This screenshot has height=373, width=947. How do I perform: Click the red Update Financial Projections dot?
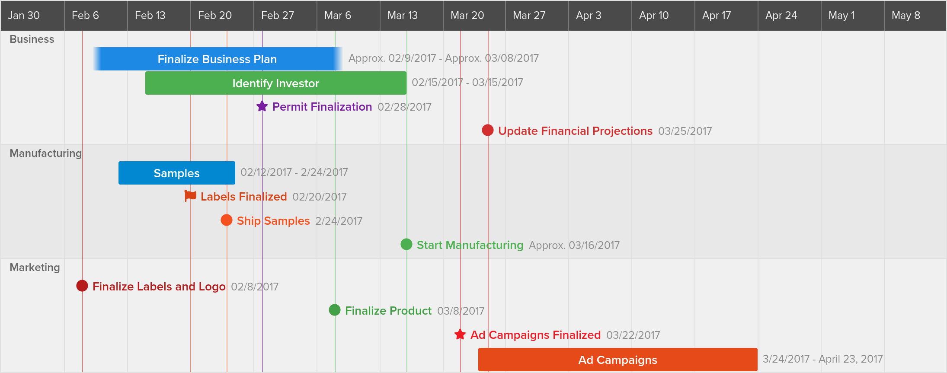[488, 130]
